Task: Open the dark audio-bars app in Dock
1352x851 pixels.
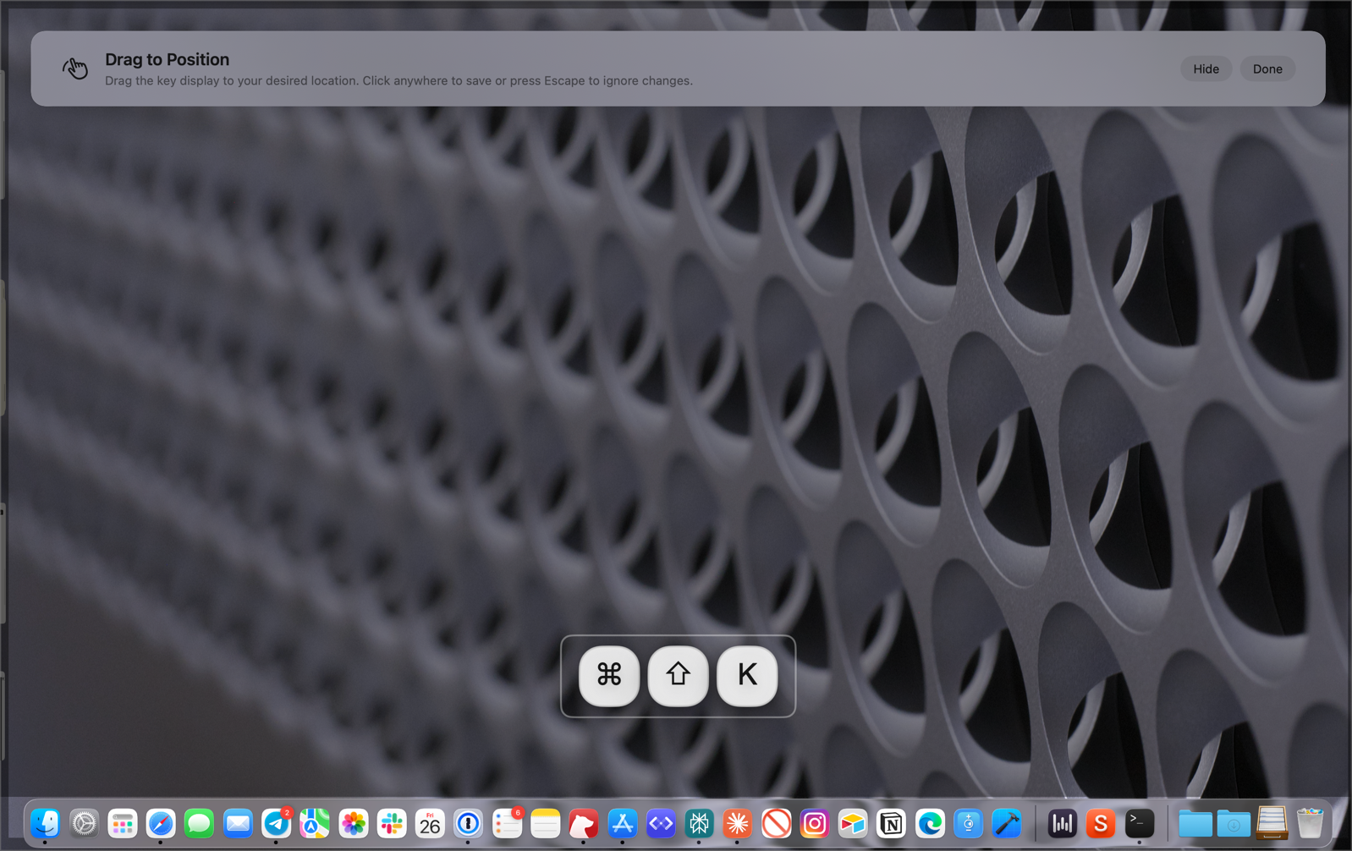Action: (1063, 823)
